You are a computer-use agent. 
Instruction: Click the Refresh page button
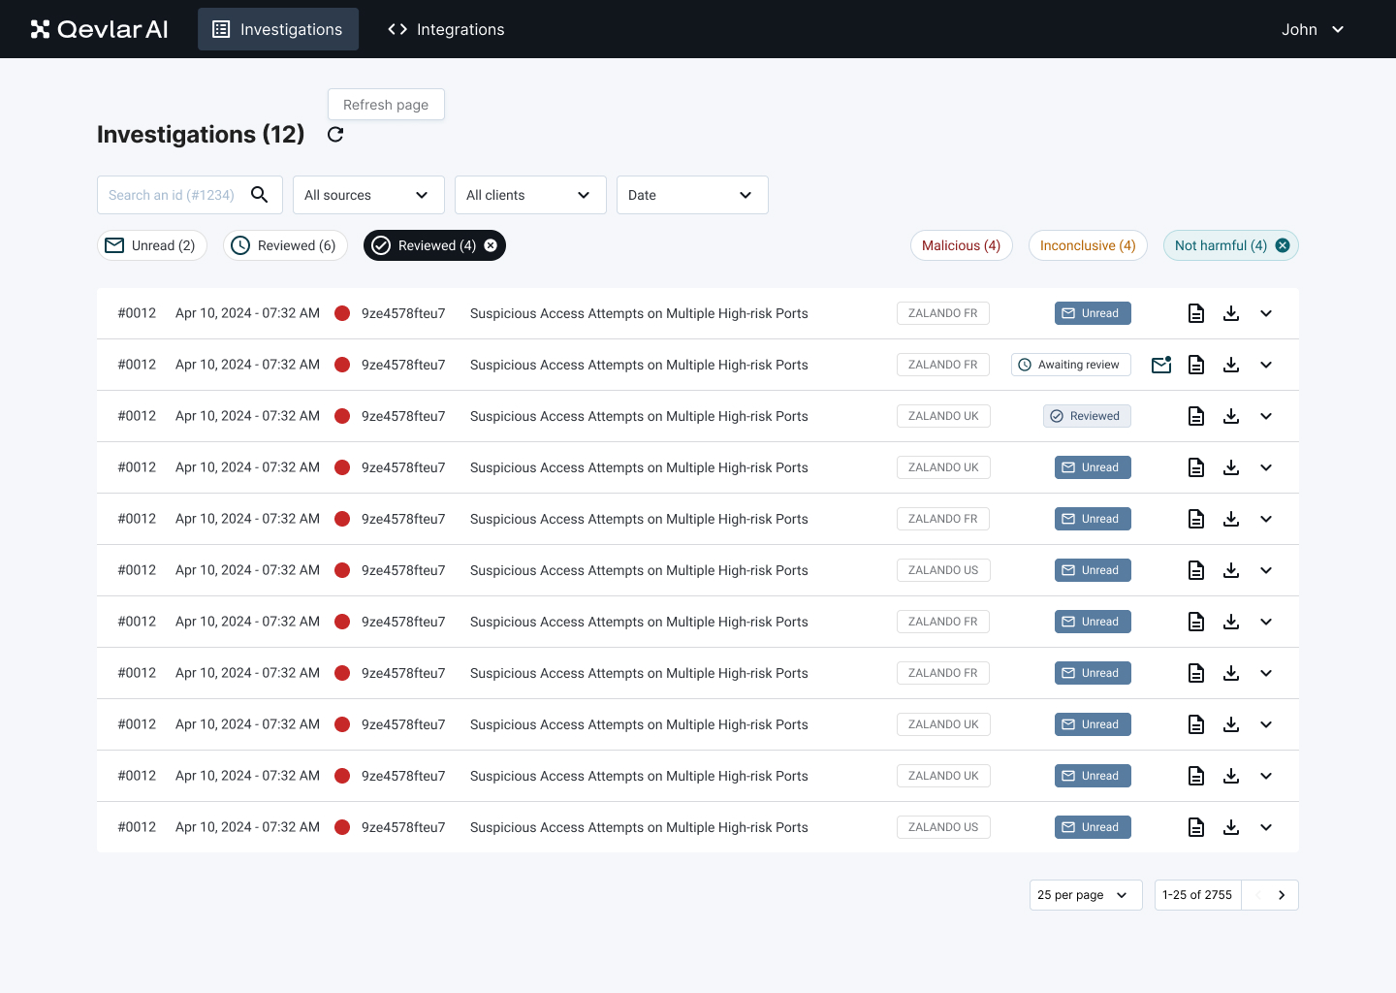pos(386,104)
